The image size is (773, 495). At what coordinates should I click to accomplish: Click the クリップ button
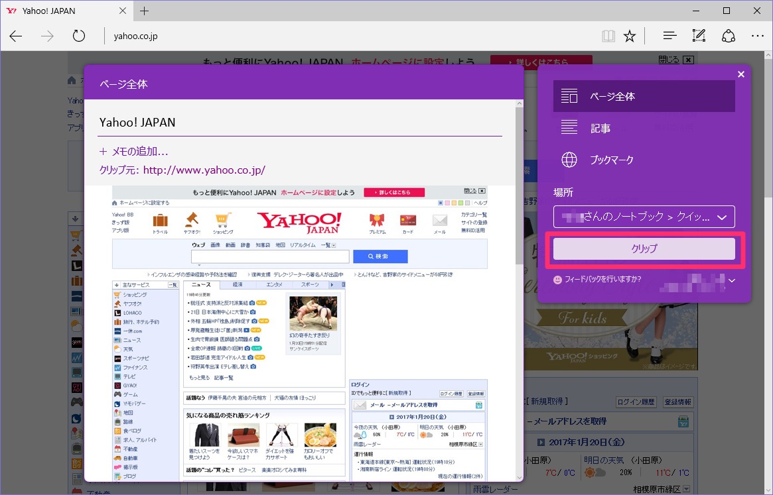644,248
